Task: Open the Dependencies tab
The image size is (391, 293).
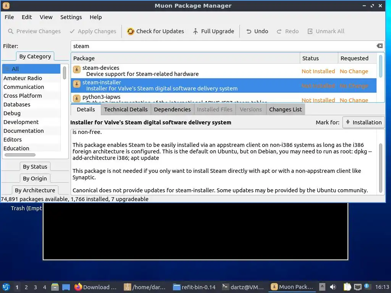Action: click(172, 109)
